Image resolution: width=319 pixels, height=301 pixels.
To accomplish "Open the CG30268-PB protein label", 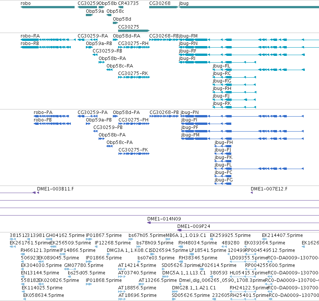I will point(164,112).
